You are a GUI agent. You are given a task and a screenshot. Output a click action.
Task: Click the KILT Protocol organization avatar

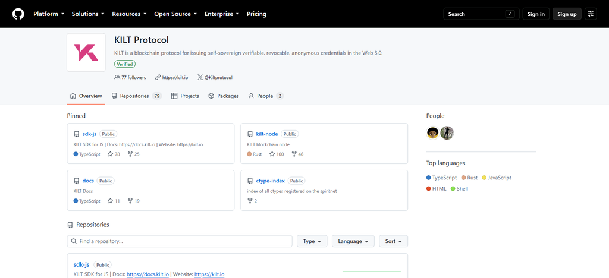tap(86, 52)
